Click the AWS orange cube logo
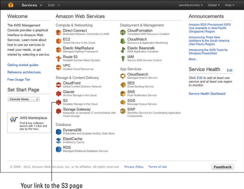 coord(11,5)
